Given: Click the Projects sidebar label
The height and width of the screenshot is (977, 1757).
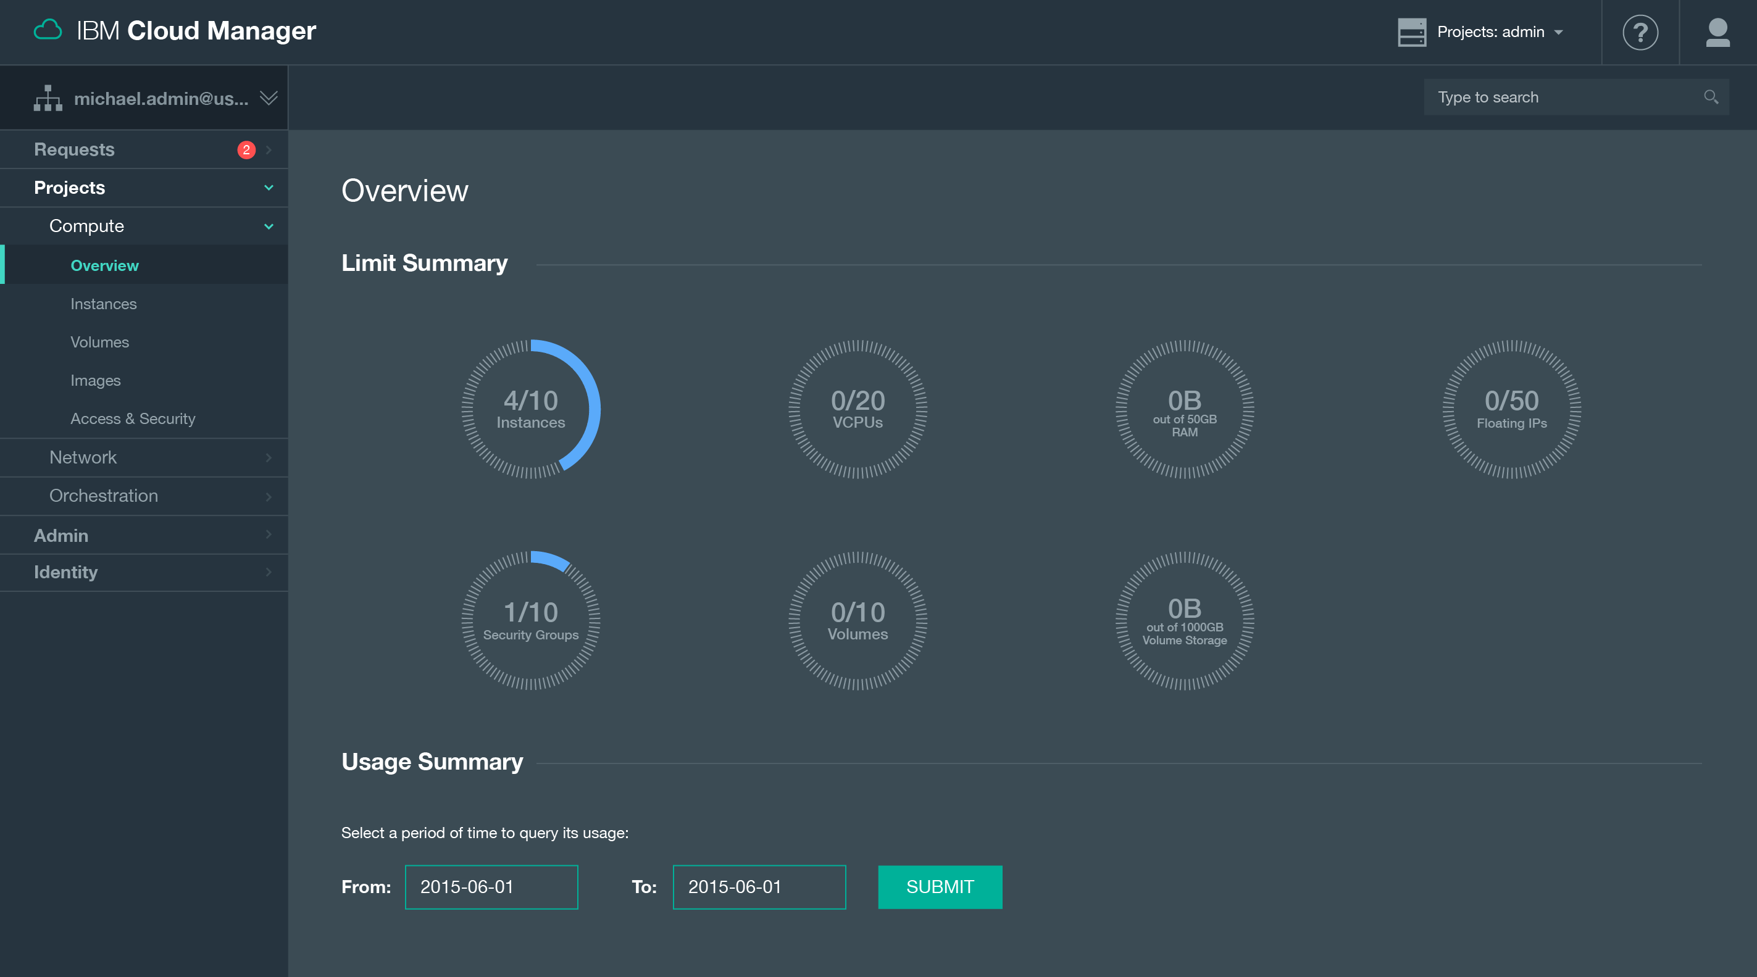Looking at the screenshot, I should click(x=70, y=188).
